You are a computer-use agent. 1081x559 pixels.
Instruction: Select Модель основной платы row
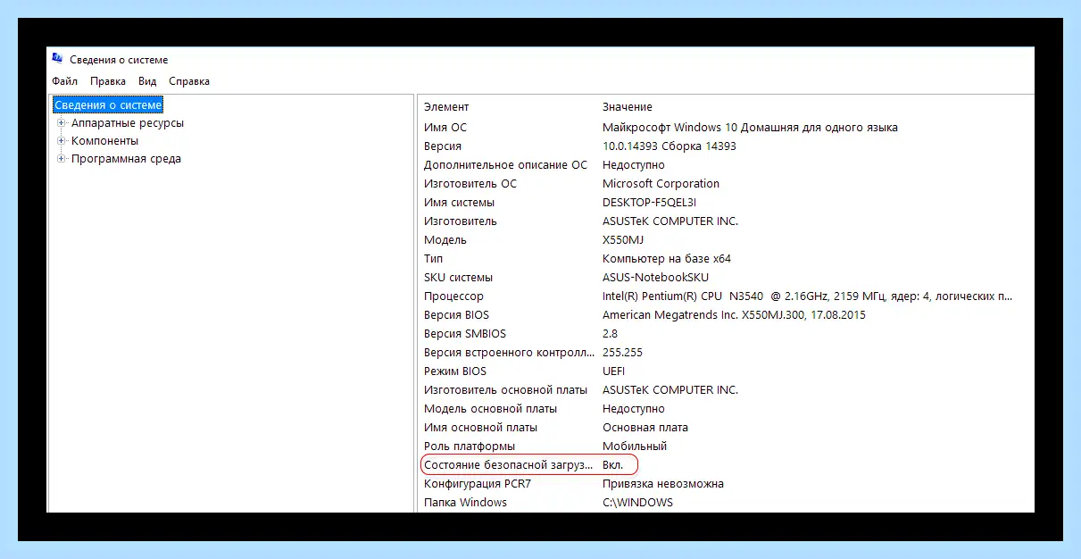click(490, 409)
